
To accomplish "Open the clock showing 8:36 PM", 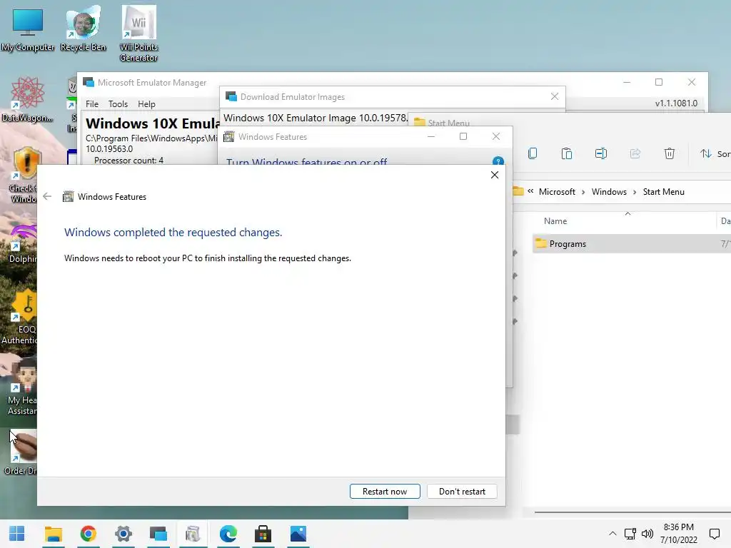I will pyautogui.click(x=679, y=534).
